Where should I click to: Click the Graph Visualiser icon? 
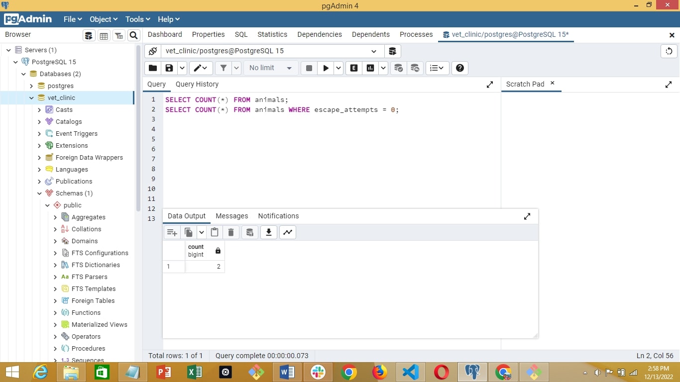coord(288,232)
